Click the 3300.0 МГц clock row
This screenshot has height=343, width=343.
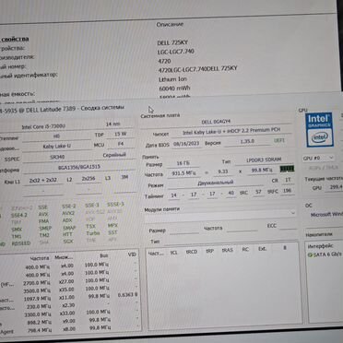(38, 314)
